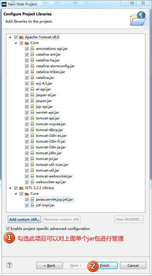Toggle the tomcat-i18n-fr.jar checkbox
The height and width of the screenshot is (276, 152).
click(x=27, y=142)
